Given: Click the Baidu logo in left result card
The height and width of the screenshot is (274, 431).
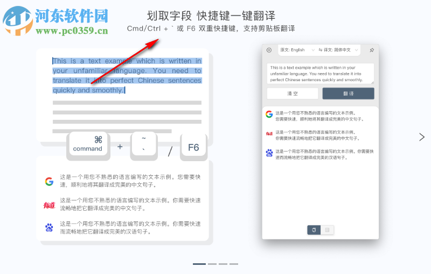Looking at the screenshot, I should point(49,227).
